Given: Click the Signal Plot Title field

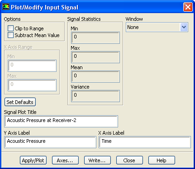Looking at the screenshot, I should pyautogui.click(x=61, y=121).
